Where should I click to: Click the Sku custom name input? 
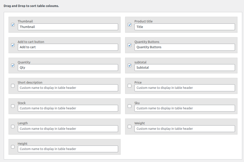(184, 108)
